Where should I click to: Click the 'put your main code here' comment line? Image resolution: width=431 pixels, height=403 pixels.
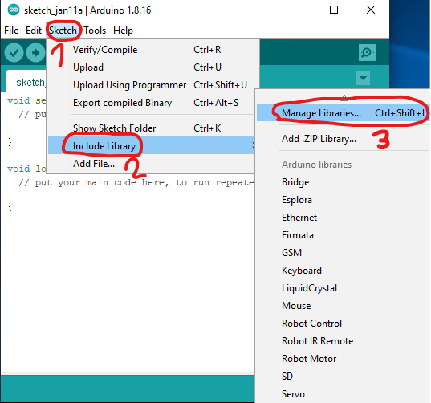pos(136,182)
